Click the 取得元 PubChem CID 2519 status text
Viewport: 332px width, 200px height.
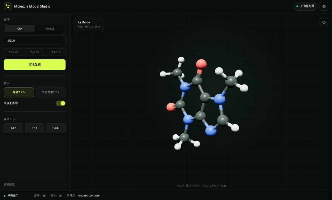pyautogui.click(x=83, y=195)
